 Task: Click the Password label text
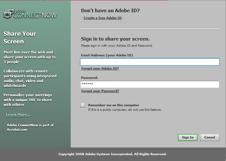(x=89, y=78)
